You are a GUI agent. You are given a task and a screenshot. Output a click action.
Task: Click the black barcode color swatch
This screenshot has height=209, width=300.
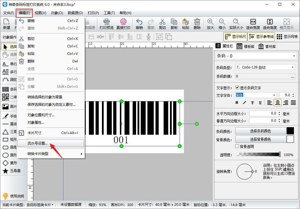(x=290, y=131)
